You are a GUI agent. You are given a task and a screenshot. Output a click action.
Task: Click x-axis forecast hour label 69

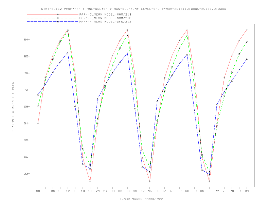(210, 191)
